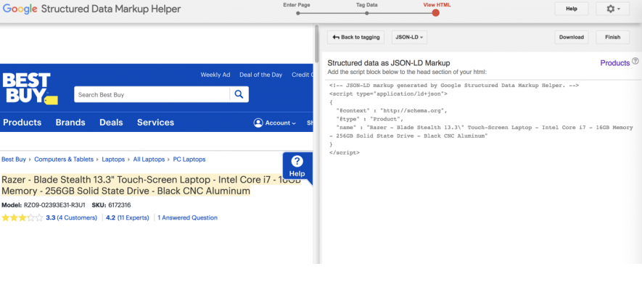
Task: Open the PC Laptops breadcrumb
Action: [189, 159]
